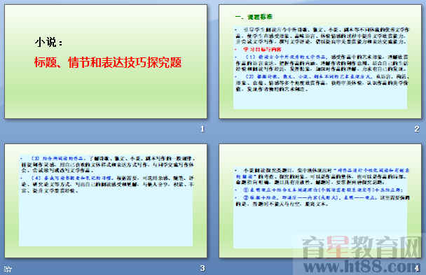Click empty light-blue text box area on slide 3

(x=106, y=220)
